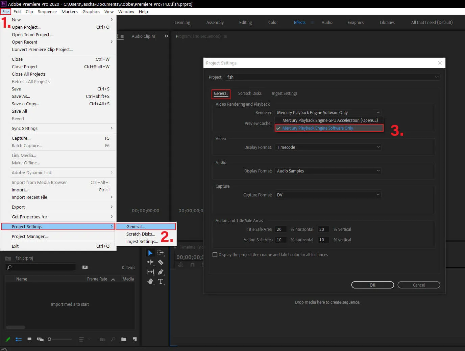
Task: Select the Hand tool
Action: [150, 281]
